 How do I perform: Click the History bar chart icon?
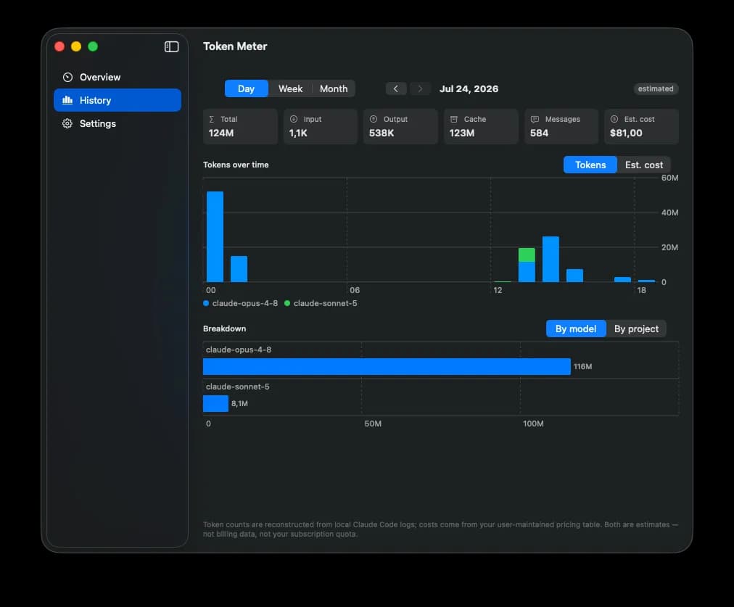(x=67, y=100)
